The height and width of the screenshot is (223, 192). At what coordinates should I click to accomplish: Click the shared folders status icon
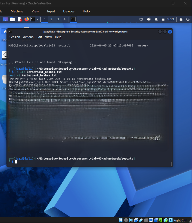(x=146, y=220)
